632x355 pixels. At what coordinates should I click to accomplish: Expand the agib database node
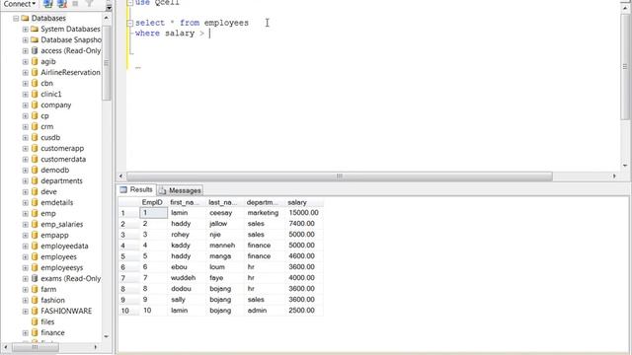tap(25, 61)
